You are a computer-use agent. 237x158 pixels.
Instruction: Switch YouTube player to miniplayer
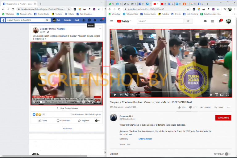coord(216,95)
